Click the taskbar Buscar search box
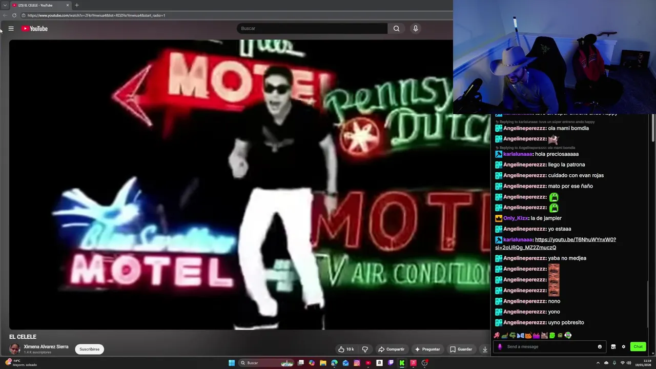Image resolution: width=656 pixels, height=369 pixels. pyautogui.click(x=266, y=363)
